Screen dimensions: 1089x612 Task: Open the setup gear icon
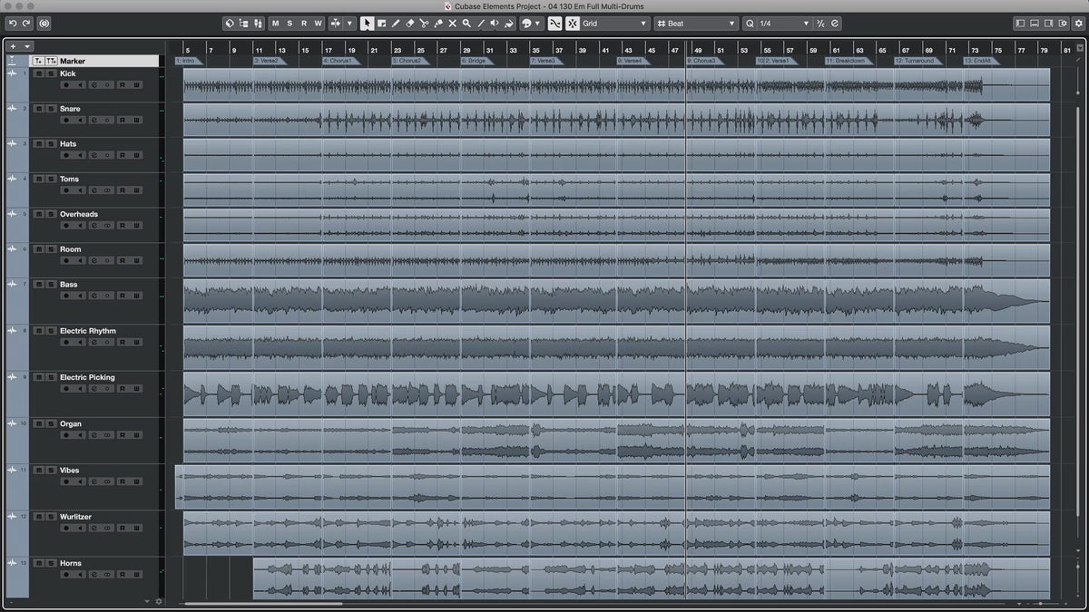click(159, 601)
